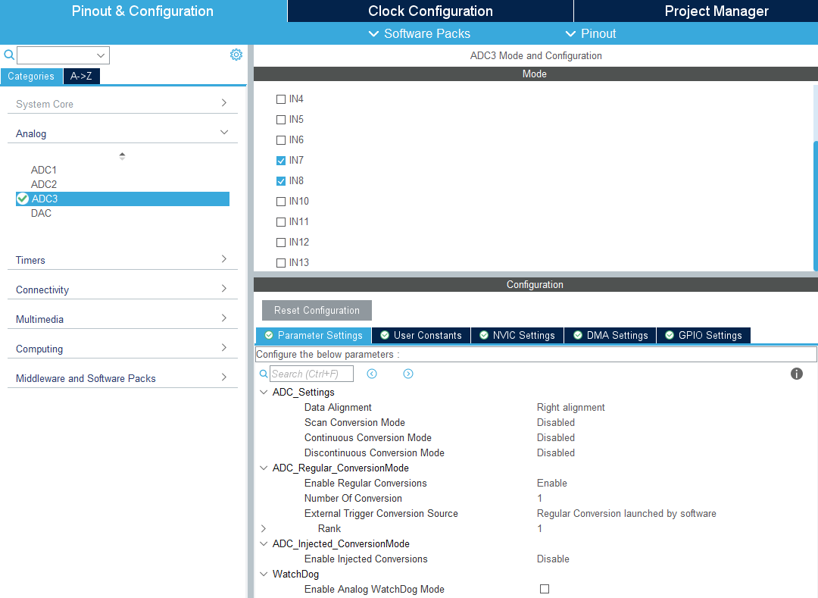Image resolution: width=818 pixels, height=598 pixels.
Task: Open the GPIO Settings tab
Action: pyautogui.click(x=704, y=335)
